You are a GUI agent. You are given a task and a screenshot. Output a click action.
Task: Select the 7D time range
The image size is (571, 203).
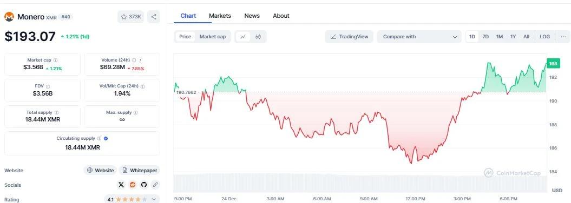point(485,37)
